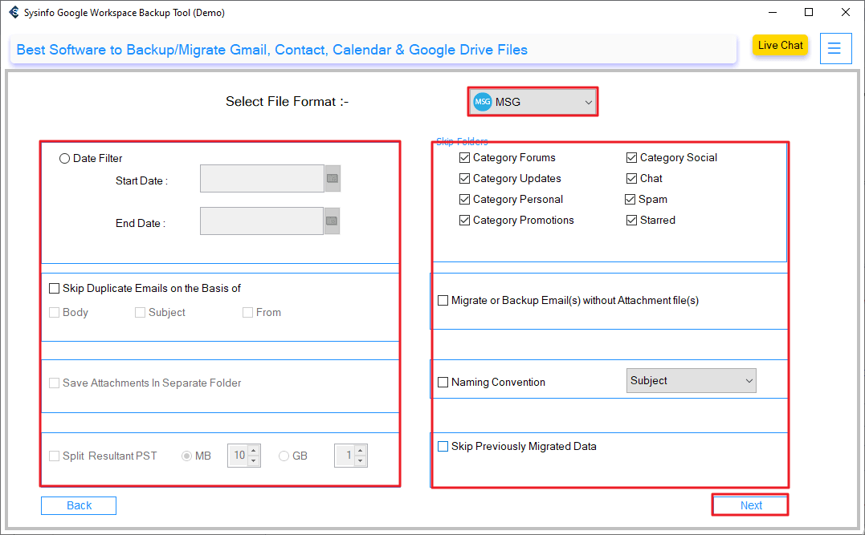
Task: Click the End Date calendar icon
Action: pyautogui.click(x=333, y=221)
